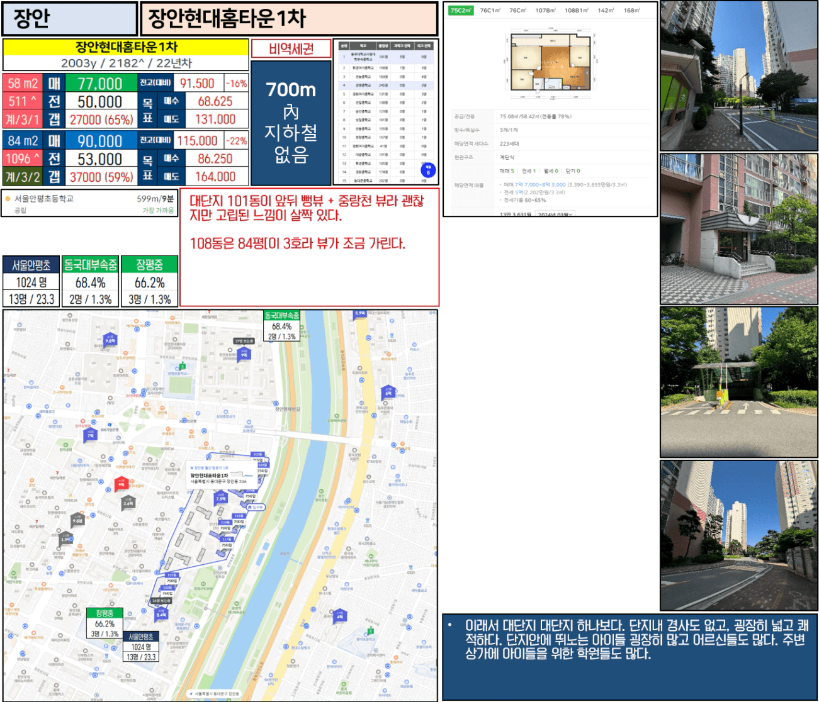Screen dimensions: 819x702
Task: Click the '16명 보는중' viewer badge
Action: (x=161, y=601)
